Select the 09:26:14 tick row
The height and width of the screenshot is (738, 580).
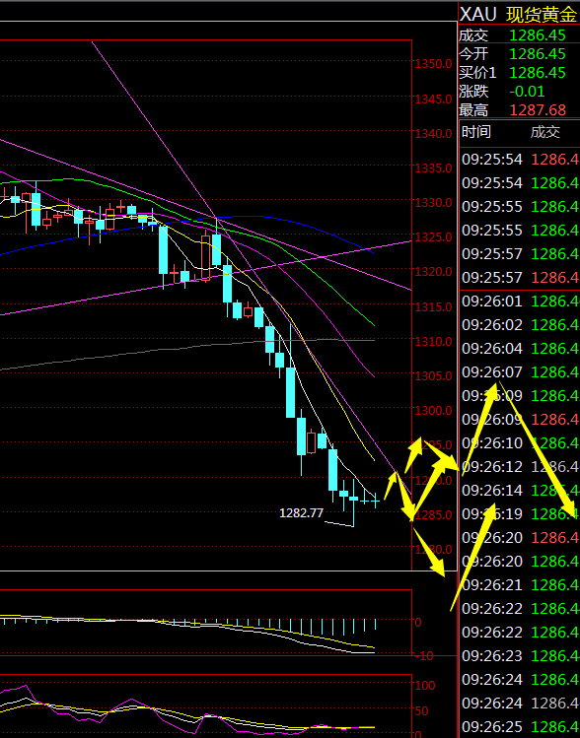tap(520, 490)
